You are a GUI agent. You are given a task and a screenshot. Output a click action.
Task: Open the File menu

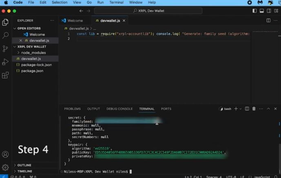click(31, 2)
